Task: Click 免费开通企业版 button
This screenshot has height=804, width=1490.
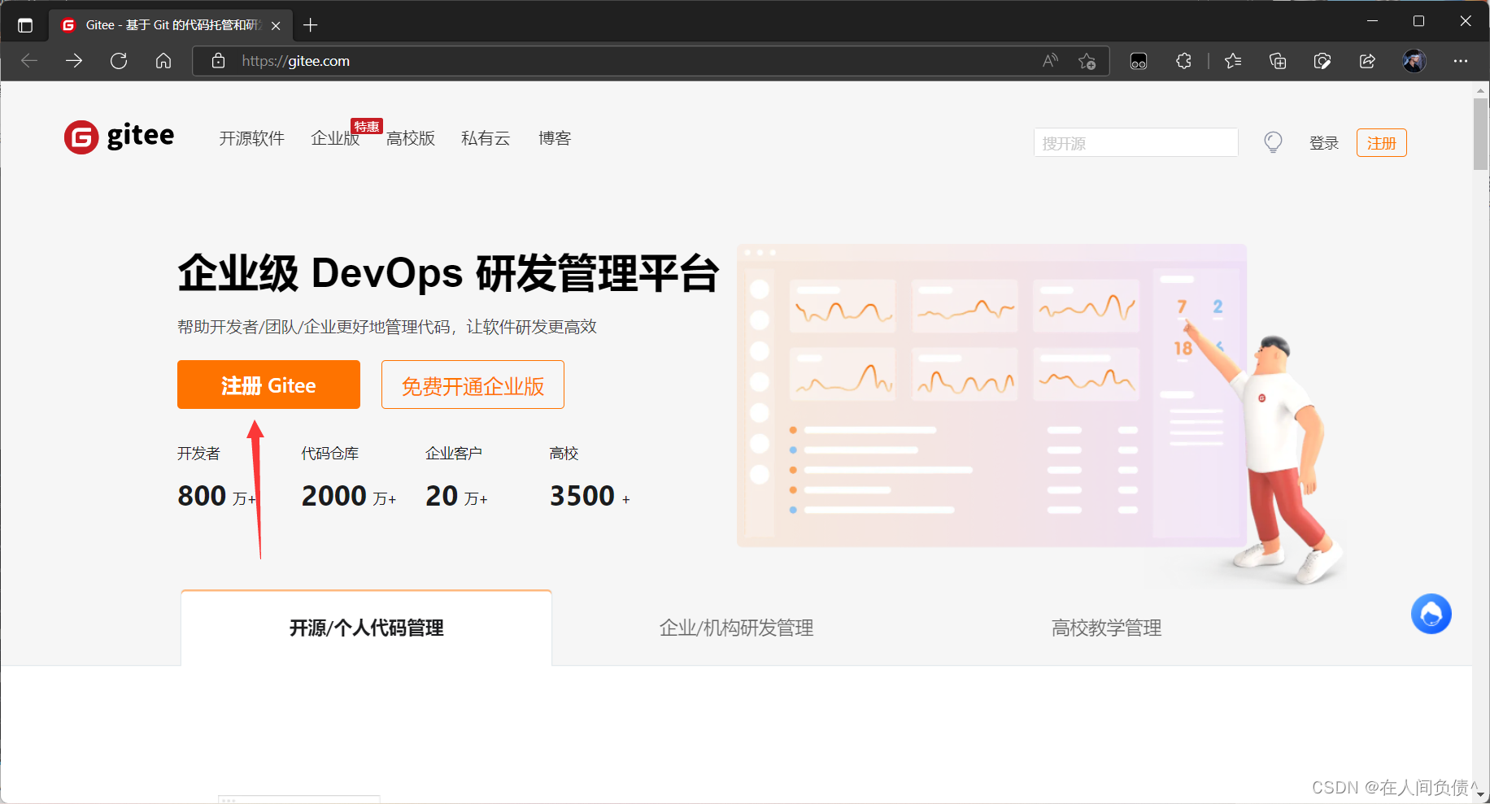Action: click(473, 385)
